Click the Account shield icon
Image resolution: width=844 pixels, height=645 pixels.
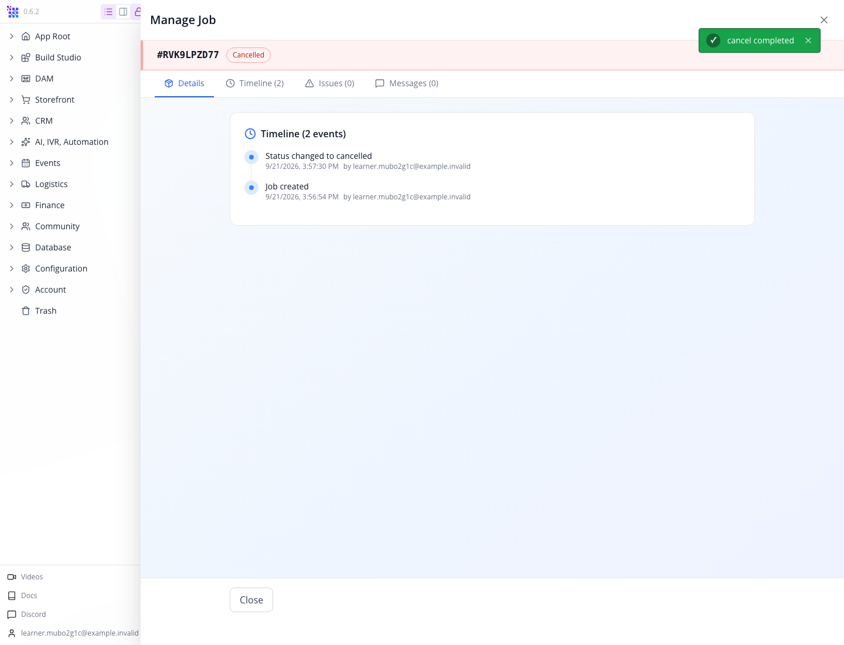pyautogui.click(x=26, y=290)
